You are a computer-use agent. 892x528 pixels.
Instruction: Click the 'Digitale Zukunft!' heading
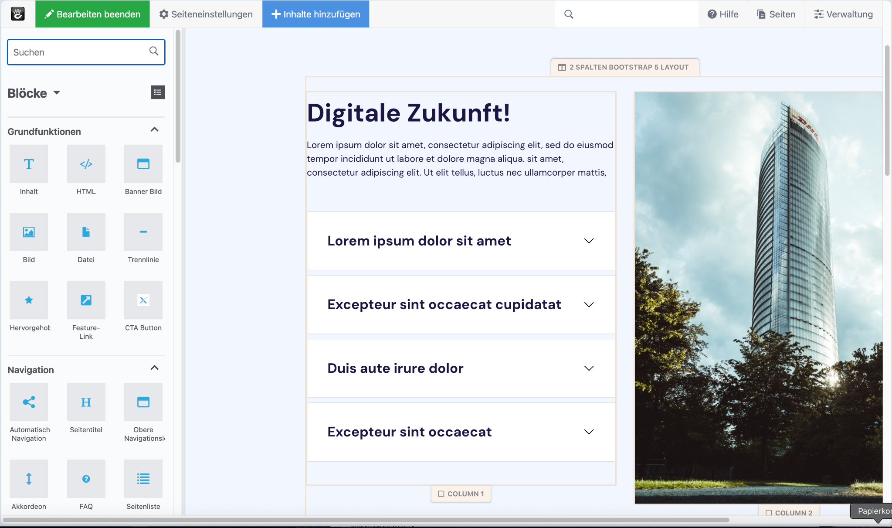pos(409,113)
